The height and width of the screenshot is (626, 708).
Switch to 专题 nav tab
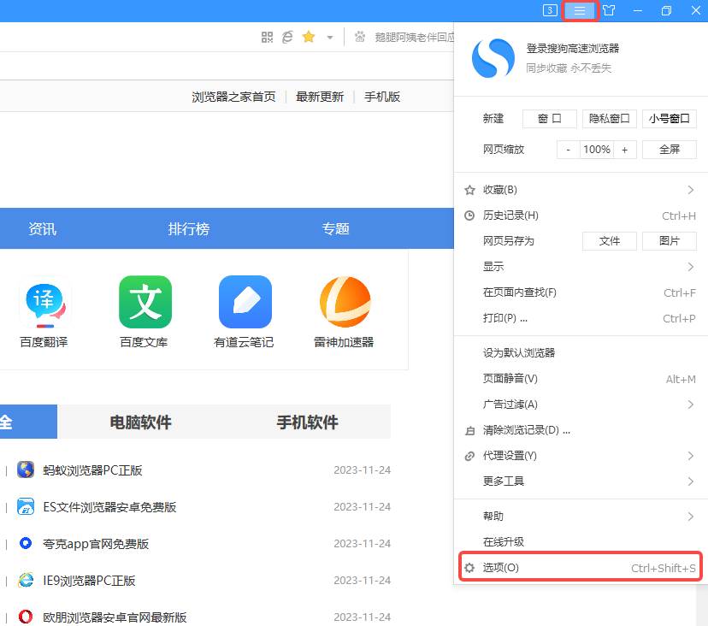coord(335,228)
